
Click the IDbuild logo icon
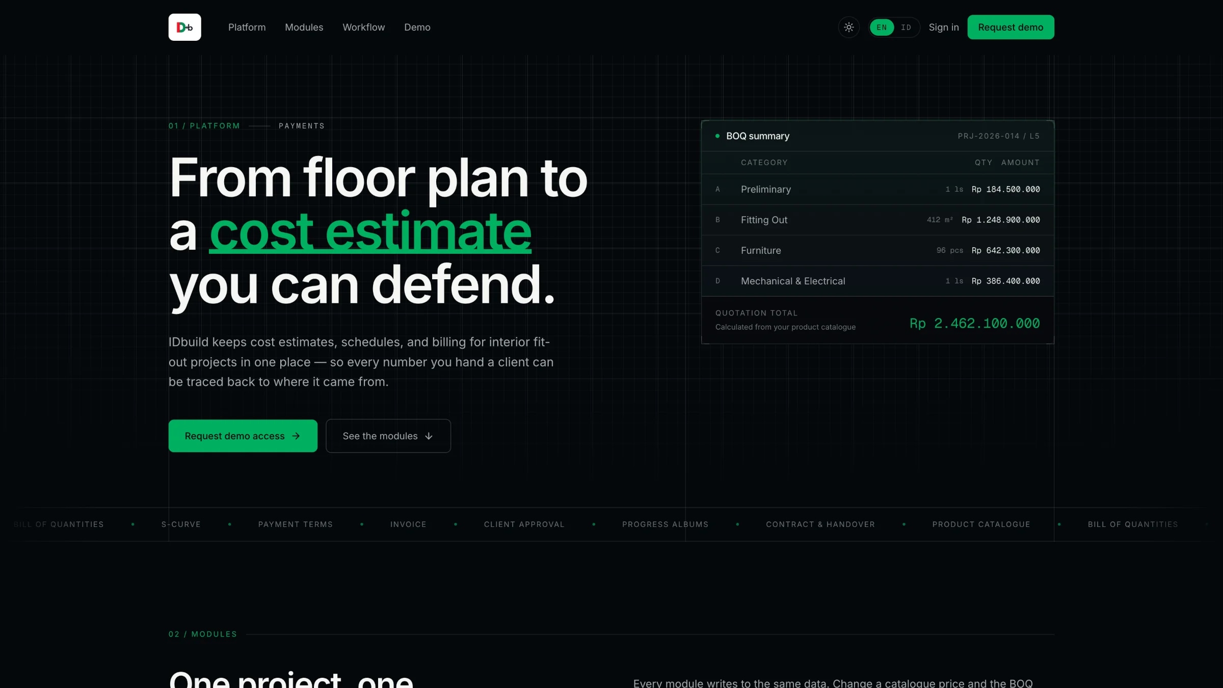click(184, 27)
